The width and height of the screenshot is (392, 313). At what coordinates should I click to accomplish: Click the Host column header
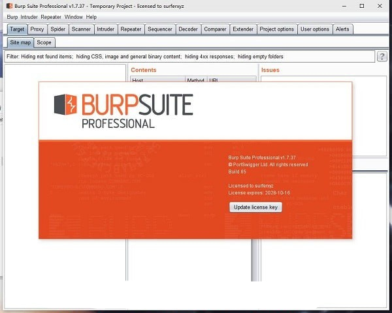157,80
